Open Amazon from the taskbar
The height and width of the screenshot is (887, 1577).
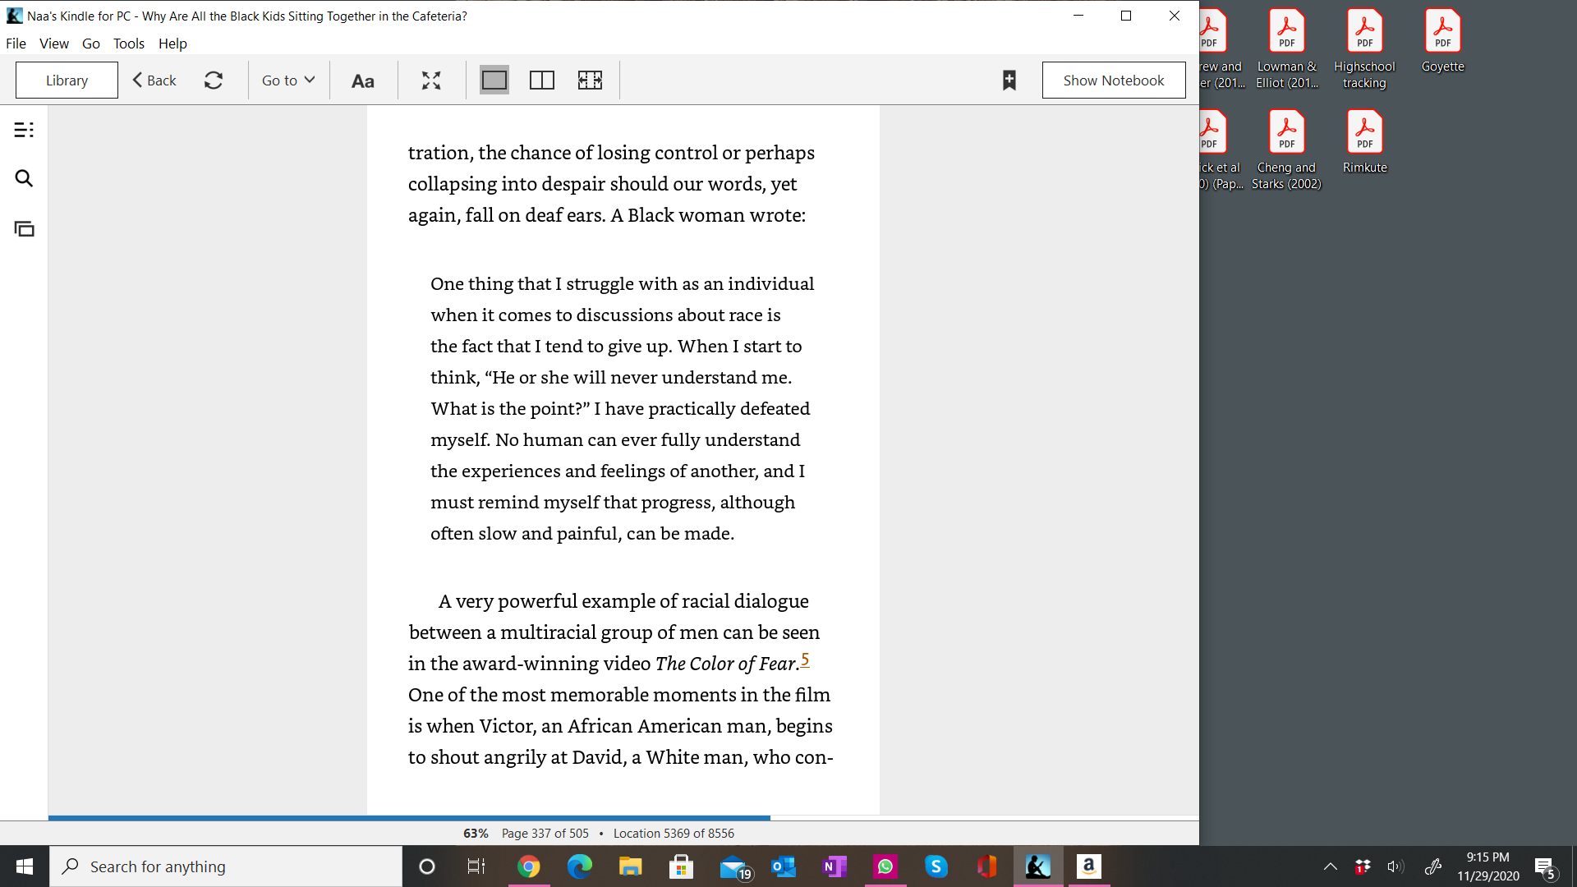tap(1089, 866)
